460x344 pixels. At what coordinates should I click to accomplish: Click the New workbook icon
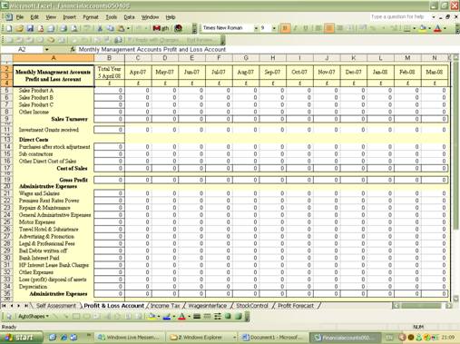coord(9,28)
